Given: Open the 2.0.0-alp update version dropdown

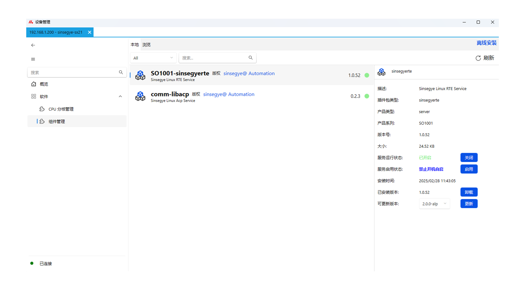Looking at the screenshot, I should pos(434,204).
